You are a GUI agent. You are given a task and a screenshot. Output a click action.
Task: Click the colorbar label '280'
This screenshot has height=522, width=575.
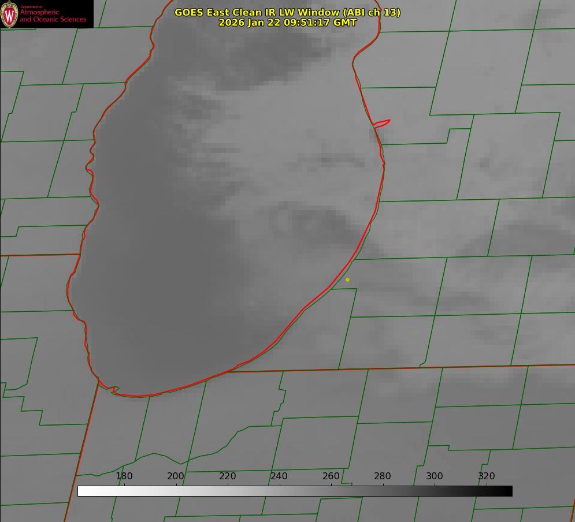pos(383,476)
